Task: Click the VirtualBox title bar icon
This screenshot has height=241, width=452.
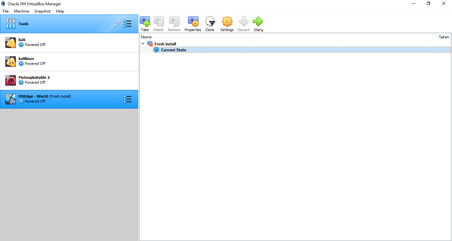Action: pos(3,4)
